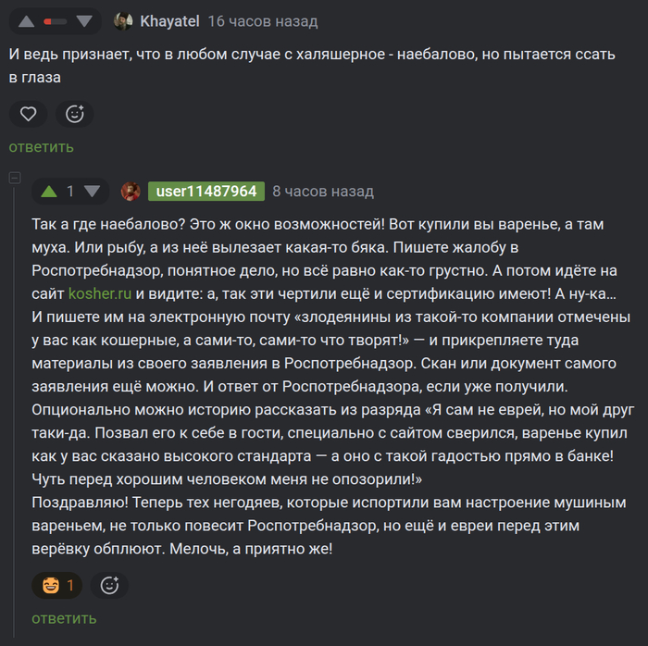648x646 pixels.
Task: Add emoji reaction to user11487964's comment
Action: (109, 585)
